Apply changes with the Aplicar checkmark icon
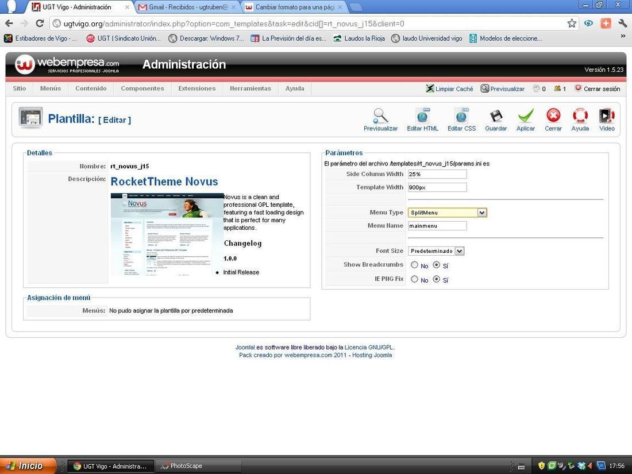 click(x=526, y=116)
